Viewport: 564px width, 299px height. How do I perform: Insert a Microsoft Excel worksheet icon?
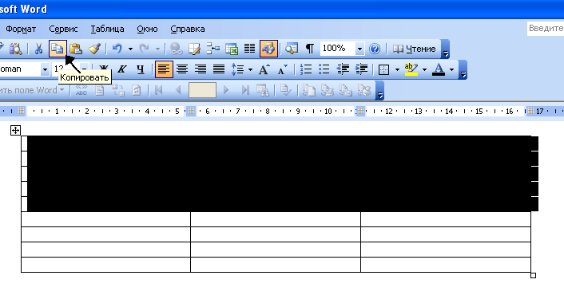point(232,49)
